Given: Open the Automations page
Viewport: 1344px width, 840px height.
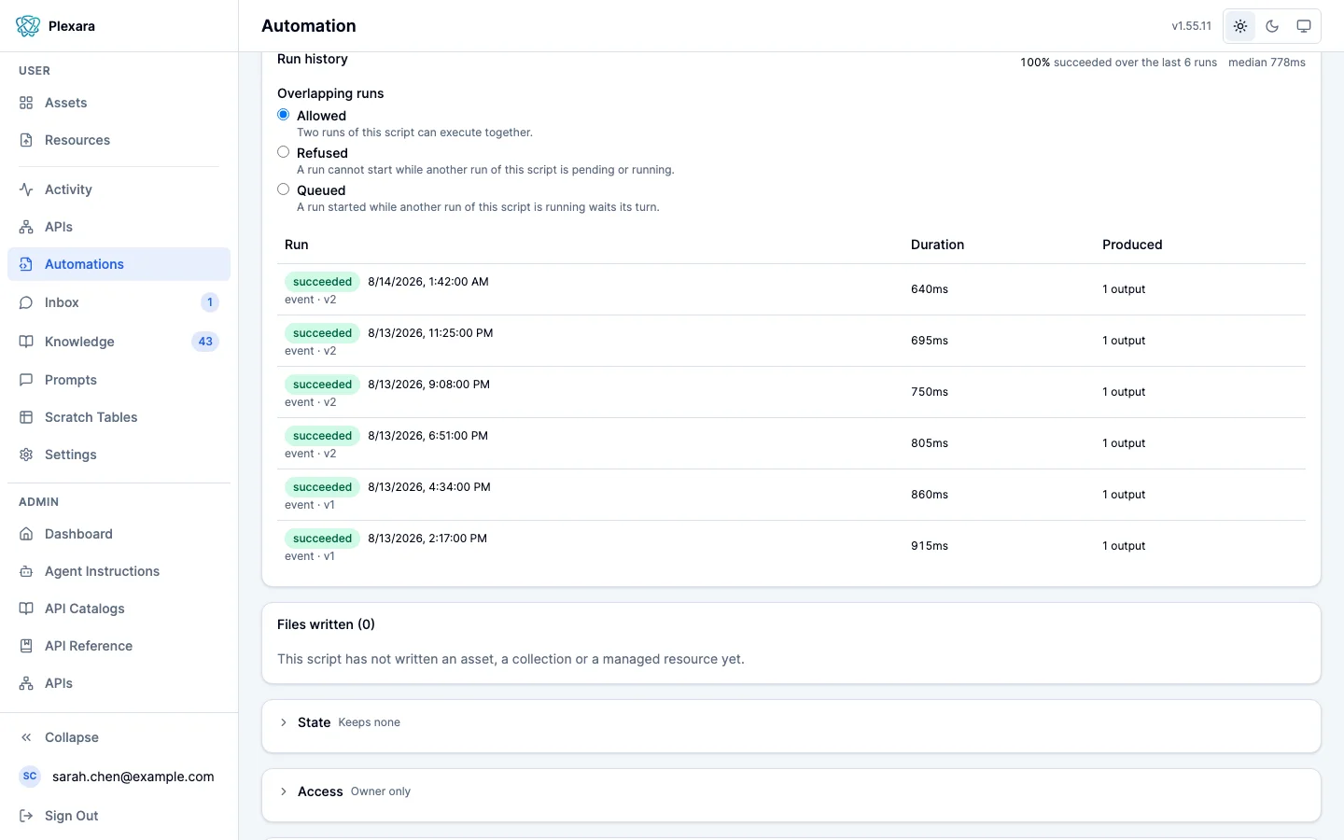Looking at the screenshot, I should pos(119,264).
